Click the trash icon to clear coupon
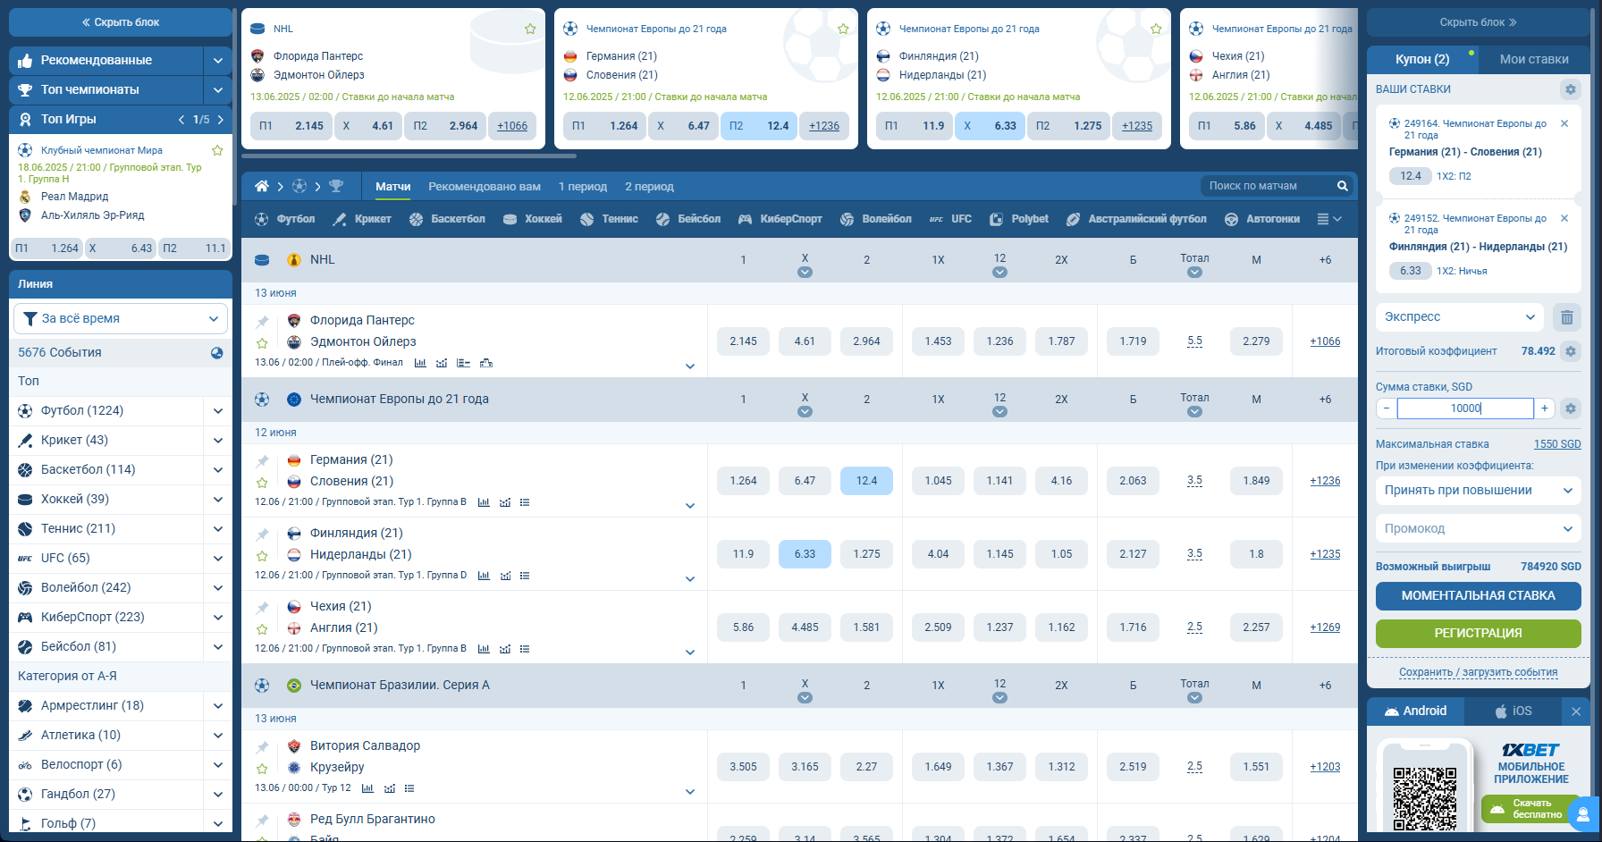 [1566, 317]
